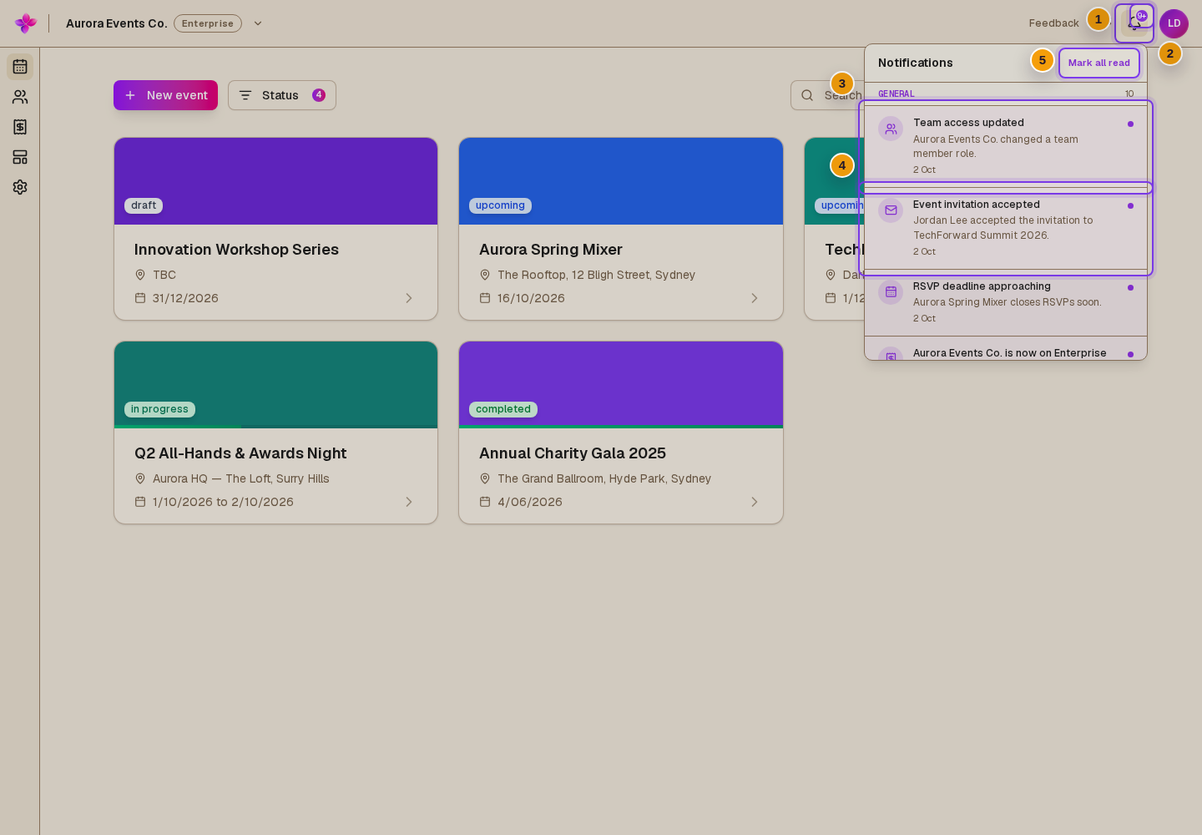Open the Layout templates sidebar icon
Image resolution: width=1202 pixels, height=835 pixels.
pos(20,157)
